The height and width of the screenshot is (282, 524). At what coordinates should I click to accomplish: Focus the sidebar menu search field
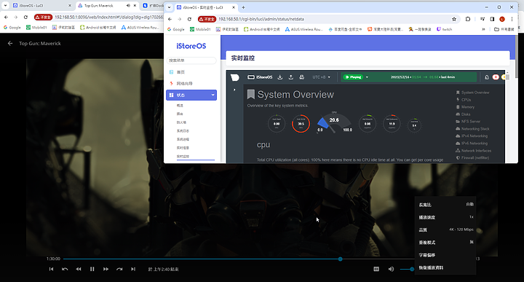(191, 60)
